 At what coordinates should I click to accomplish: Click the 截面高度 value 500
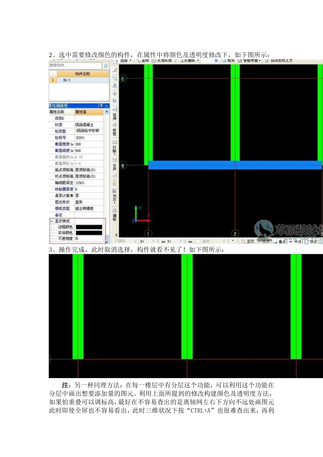(x=89, y=151)
